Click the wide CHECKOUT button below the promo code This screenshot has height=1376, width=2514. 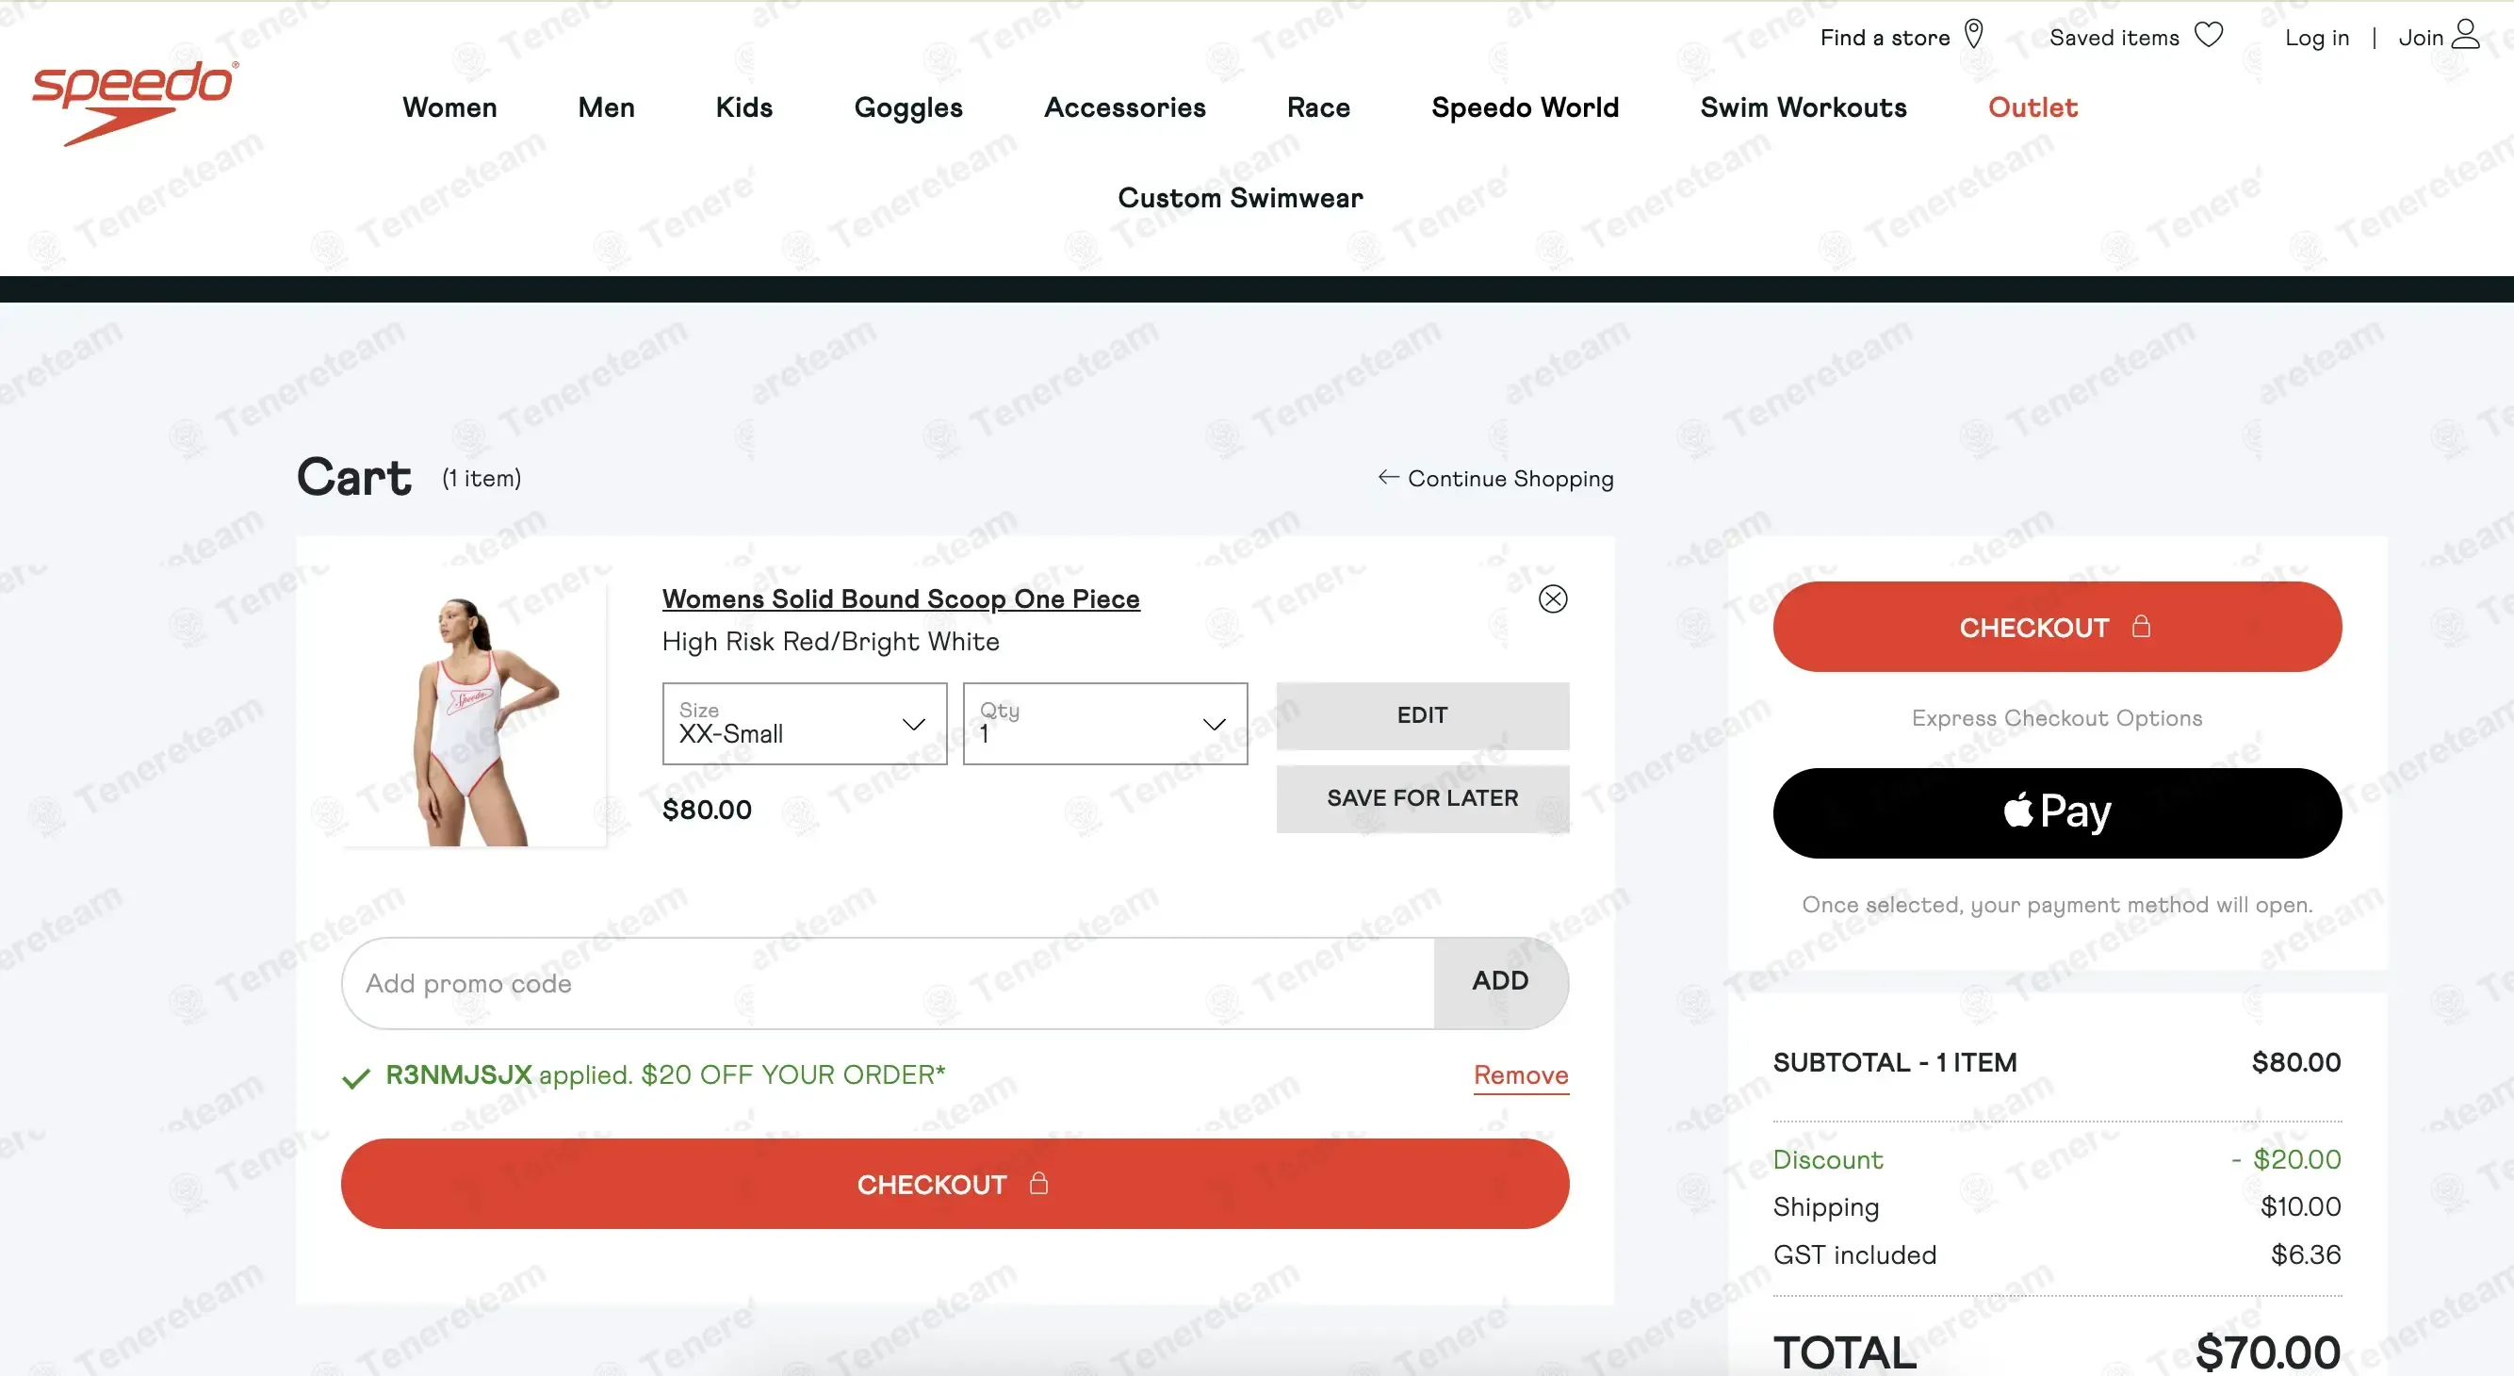(955, 1183)
